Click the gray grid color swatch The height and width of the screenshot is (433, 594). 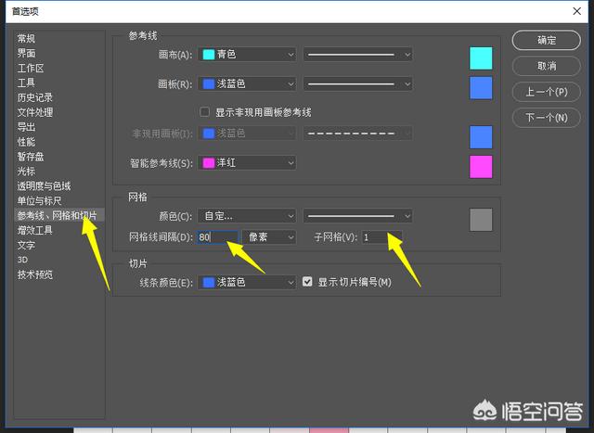481,220
